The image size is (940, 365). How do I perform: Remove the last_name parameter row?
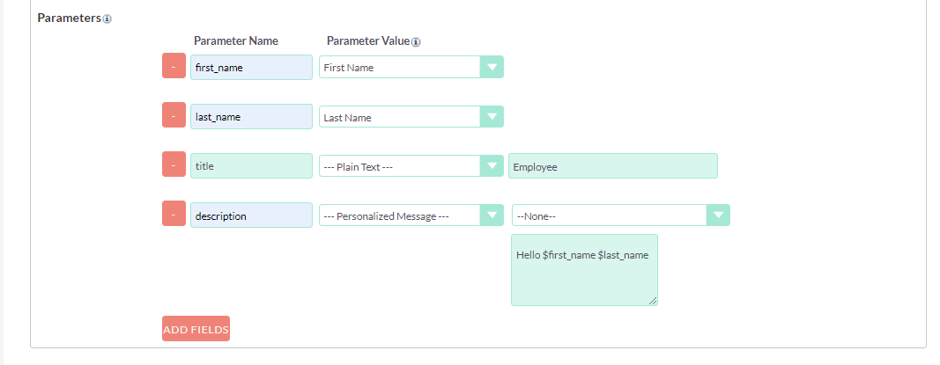pyautogui.click(x=174, y=115)
